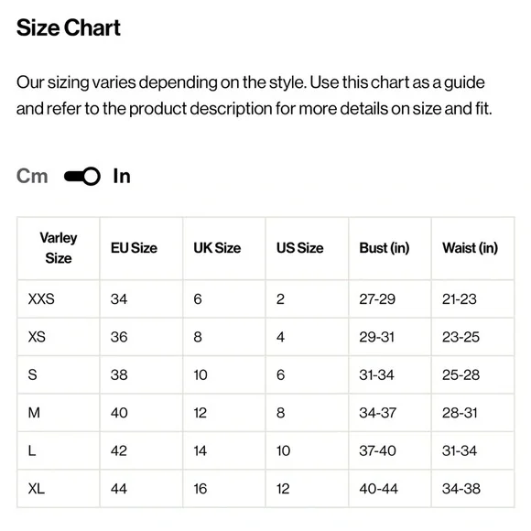This screenshot has width=531, height=531.
Task: Select the XL size row label
Action: click(x=37, y=489)
